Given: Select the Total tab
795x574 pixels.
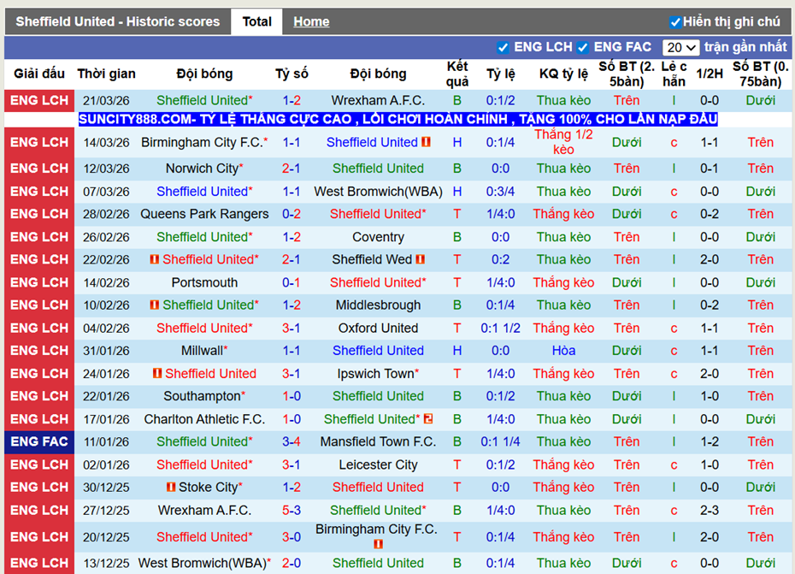Looking at the screenshot, I should [256, 21].
